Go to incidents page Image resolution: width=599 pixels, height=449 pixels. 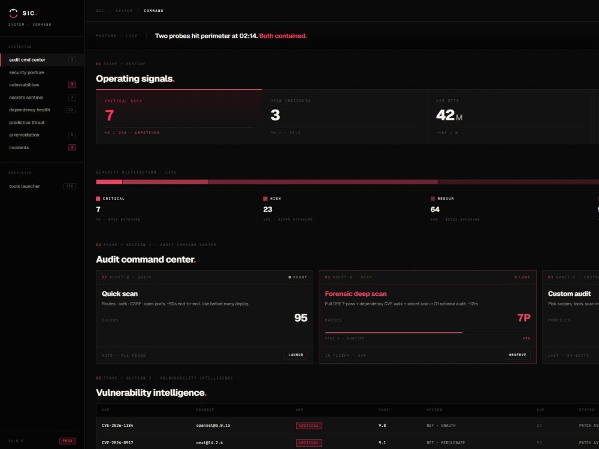(42, 147)
